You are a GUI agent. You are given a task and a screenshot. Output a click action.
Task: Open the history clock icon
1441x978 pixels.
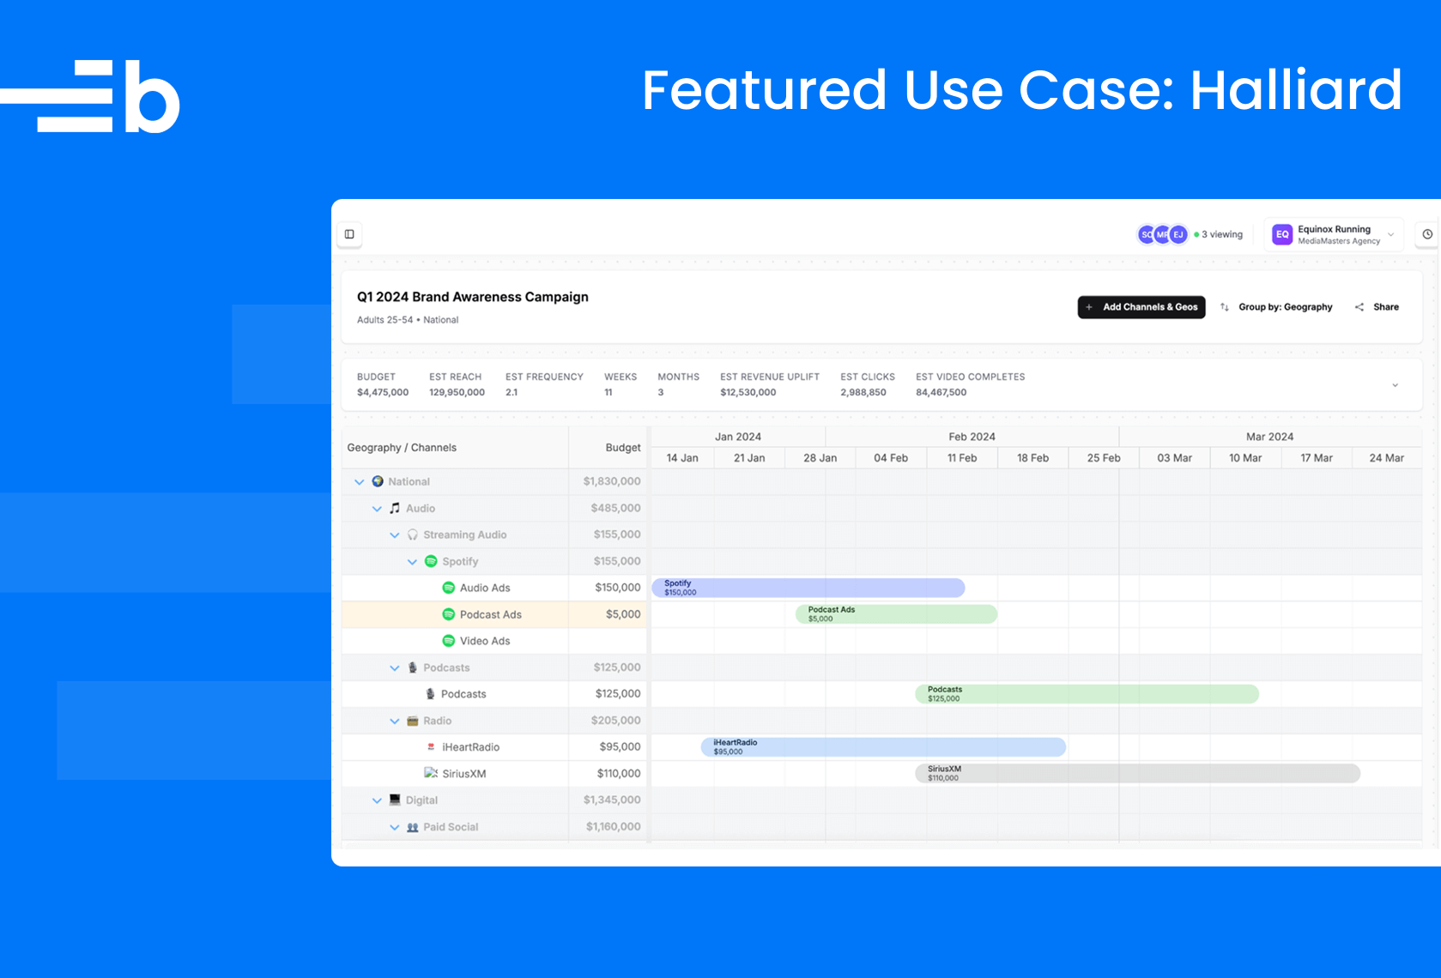1427,234
